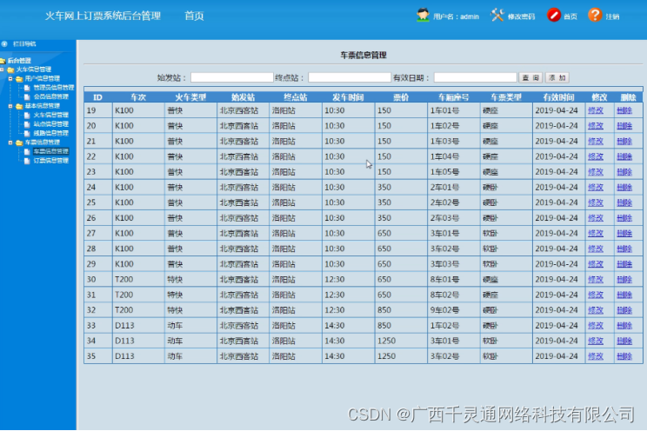Focus the 终点站 search field
The height and width of the screenshot is (431, 647).
(349, 77)
